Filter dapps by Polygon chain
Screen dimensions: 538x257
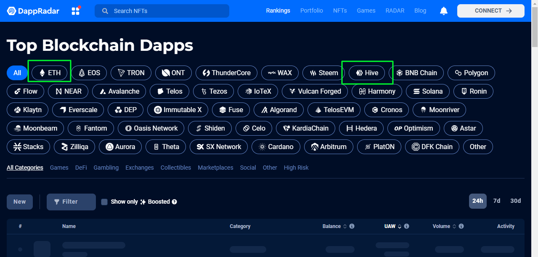471,73
